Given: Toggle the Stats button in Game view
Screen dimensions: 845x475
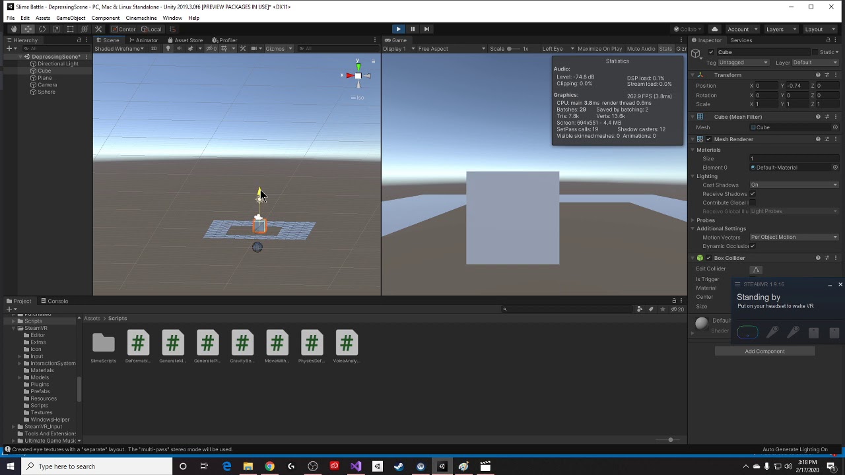Looking at the screenshot, I should 665,49.
